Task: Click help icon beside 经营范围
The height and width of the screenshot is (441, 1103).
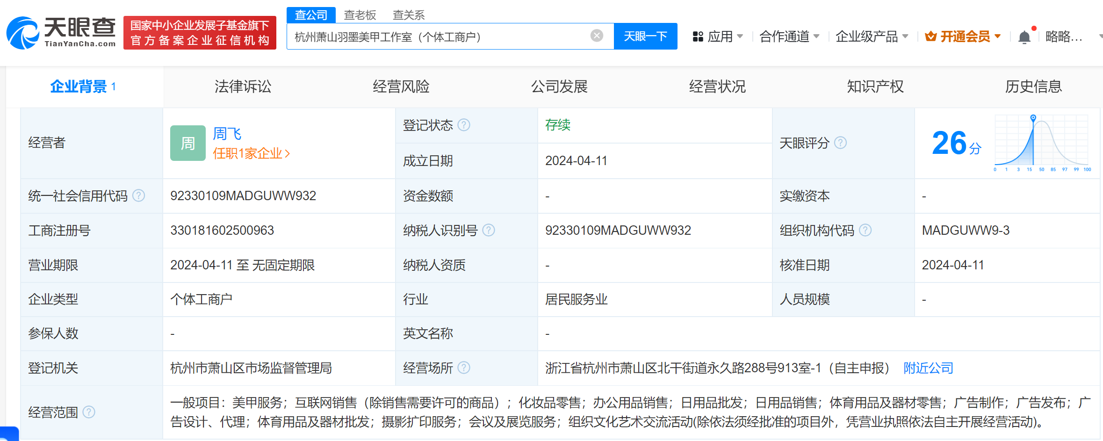Action: coord(89,412)
